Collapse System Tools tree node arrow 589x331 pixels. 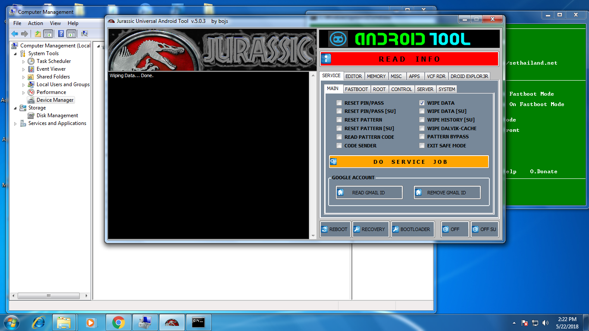point(16,53)
